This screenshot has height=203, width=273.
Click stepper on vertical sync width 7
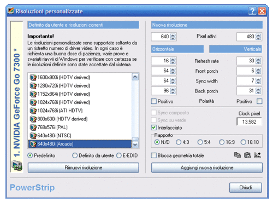[x=258, y=81]
